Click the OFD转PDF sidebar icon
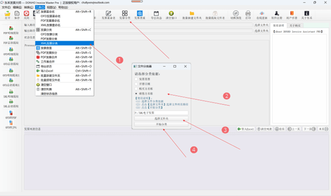Image resolution: width=331 pixels, height=196 pixels. (x=11, y=113)
